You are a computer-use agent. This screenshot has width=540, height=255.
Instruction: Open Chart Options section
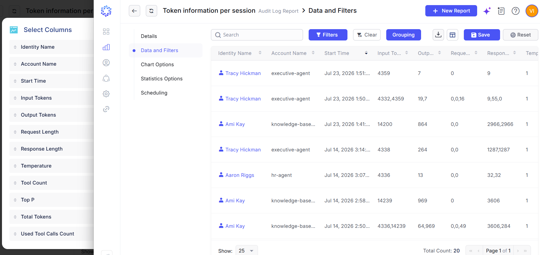(157, 65)
